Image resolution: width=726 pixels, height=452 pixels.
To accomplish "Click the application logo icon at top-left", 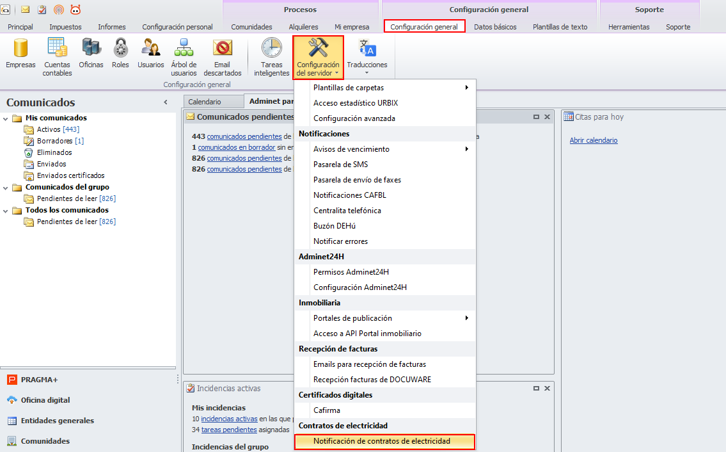I will (x=6, y=9).
